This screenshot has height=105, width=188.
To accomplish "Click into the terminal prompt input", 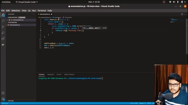I will (x=102, y=78).
